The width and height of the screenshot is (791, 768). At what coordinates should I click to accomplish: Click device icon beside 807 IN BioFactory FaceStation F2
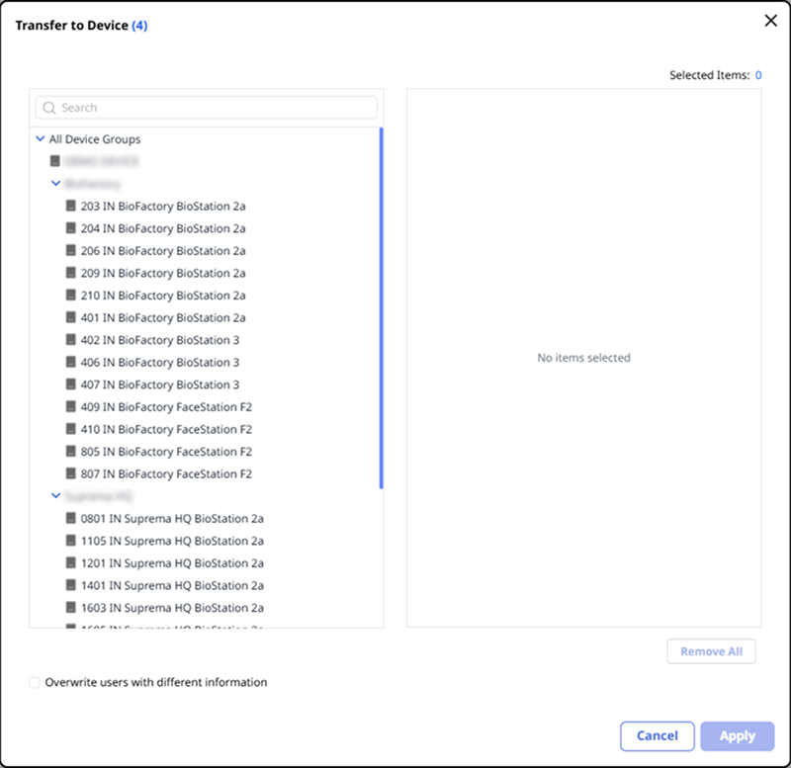tap(71, 473)
